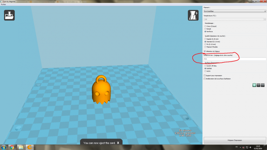Select the rightmost gray mode icon

(x=263, y=85)
